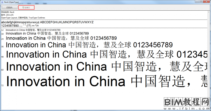Click the 打印(P) print button
211x111 pixels.
click(x=10, y=8)
